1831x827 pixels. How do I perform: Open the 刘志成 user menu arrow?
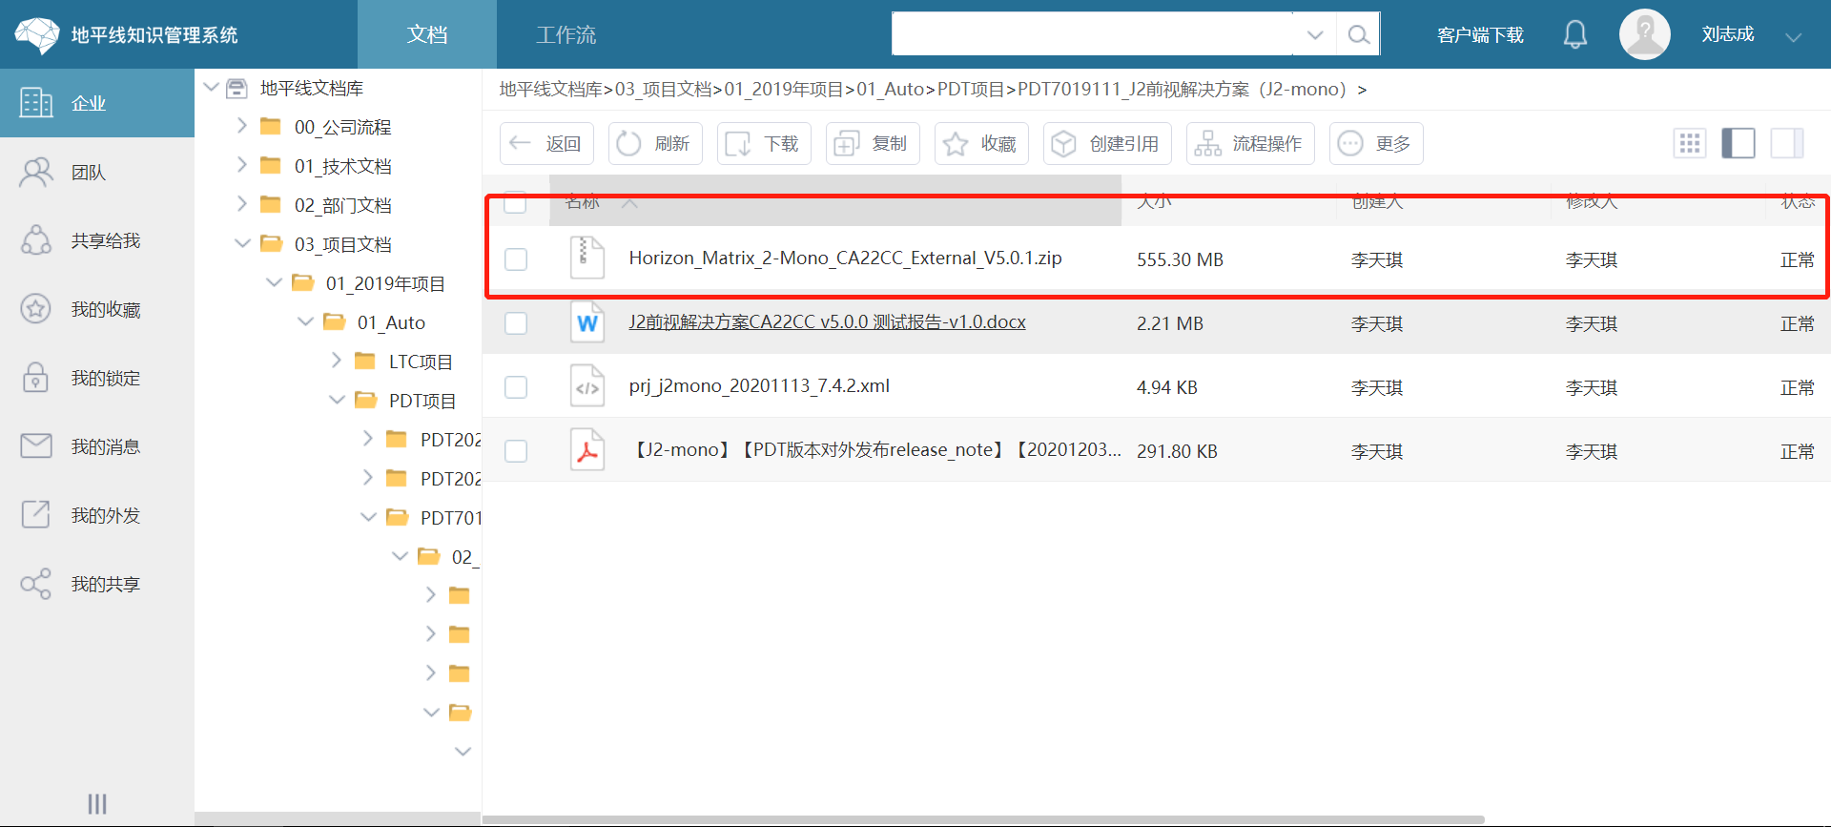1793,36
